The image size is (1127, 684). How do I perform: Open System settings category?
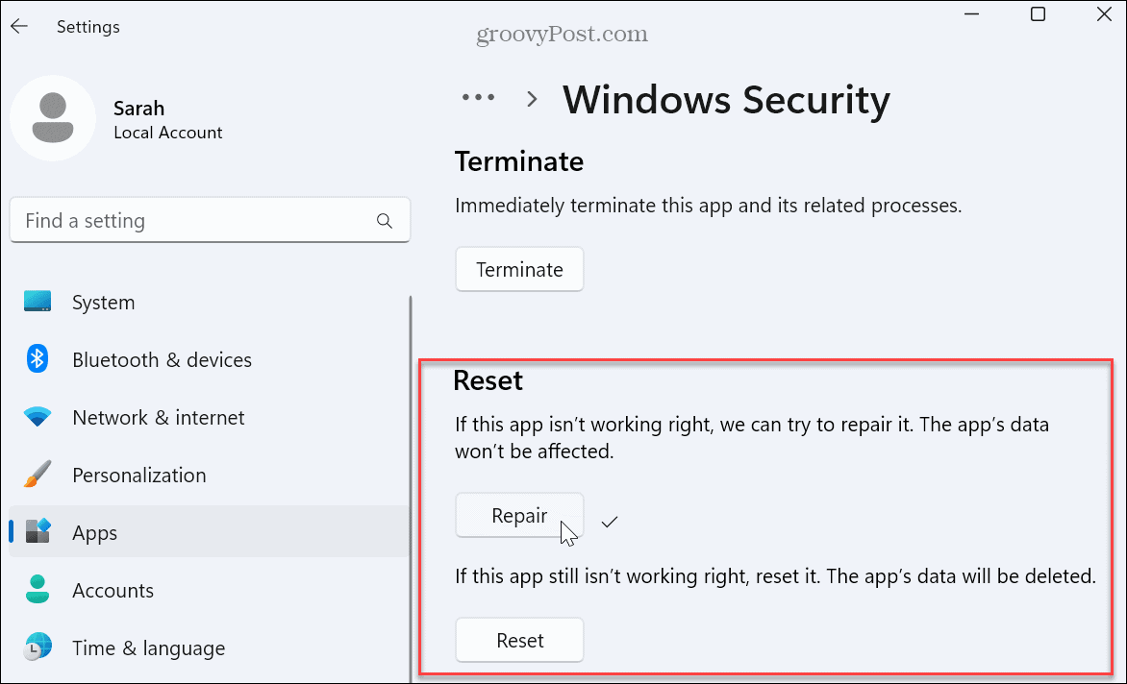point(209,303)
